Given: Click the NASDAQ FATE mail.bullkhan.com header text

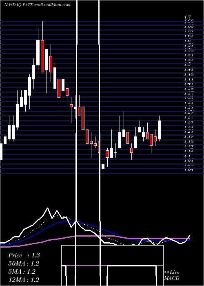Looking at the screenshot, I should 37,5.
